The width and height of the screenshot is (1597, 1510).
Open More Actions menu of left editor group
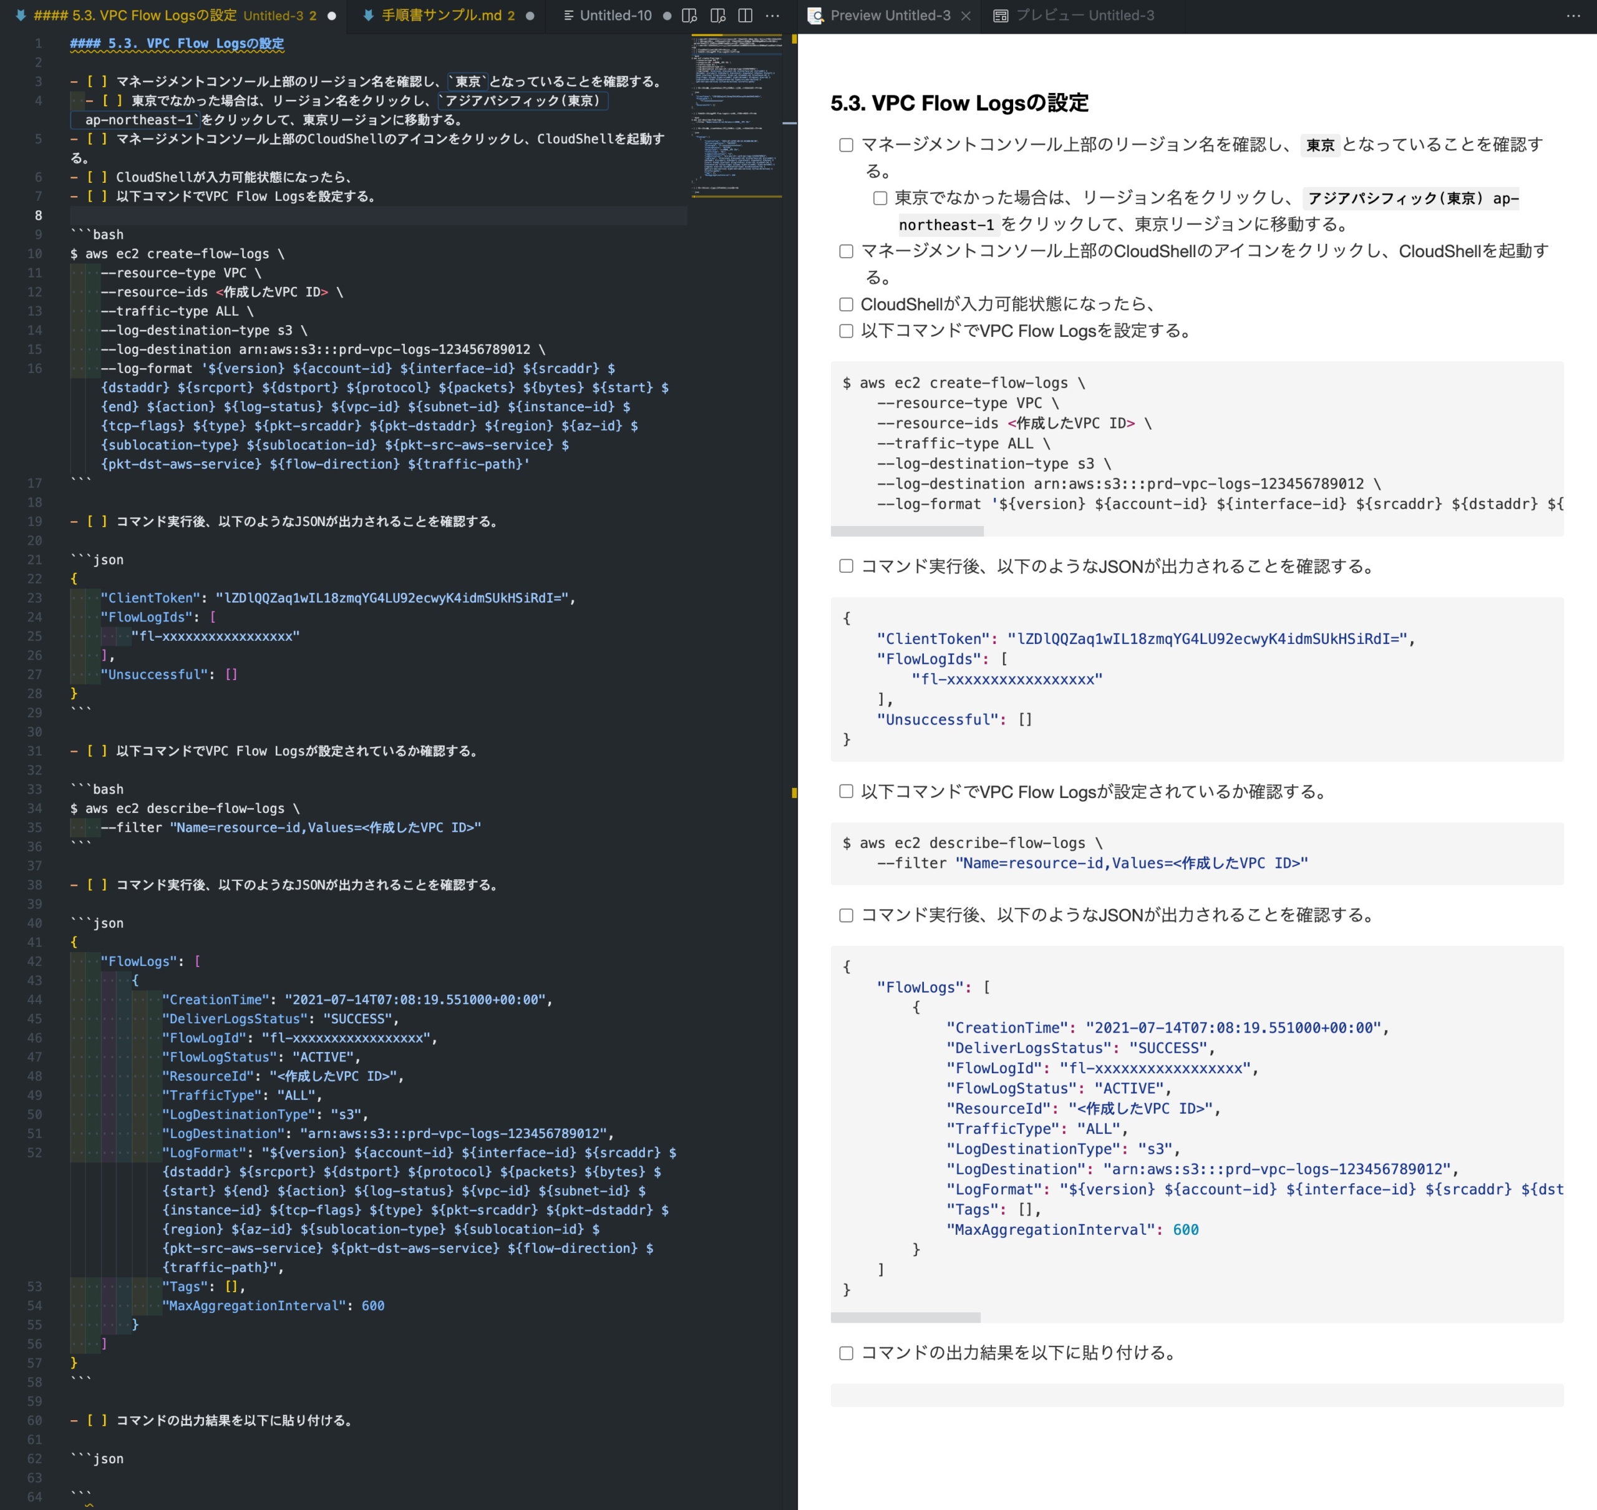coord(772,16)
